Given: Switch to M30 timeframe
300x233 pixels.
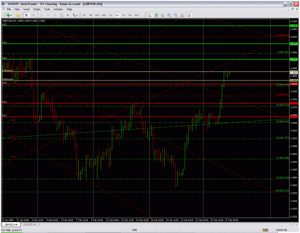Looking at the screenshot, I should point(104,15).
